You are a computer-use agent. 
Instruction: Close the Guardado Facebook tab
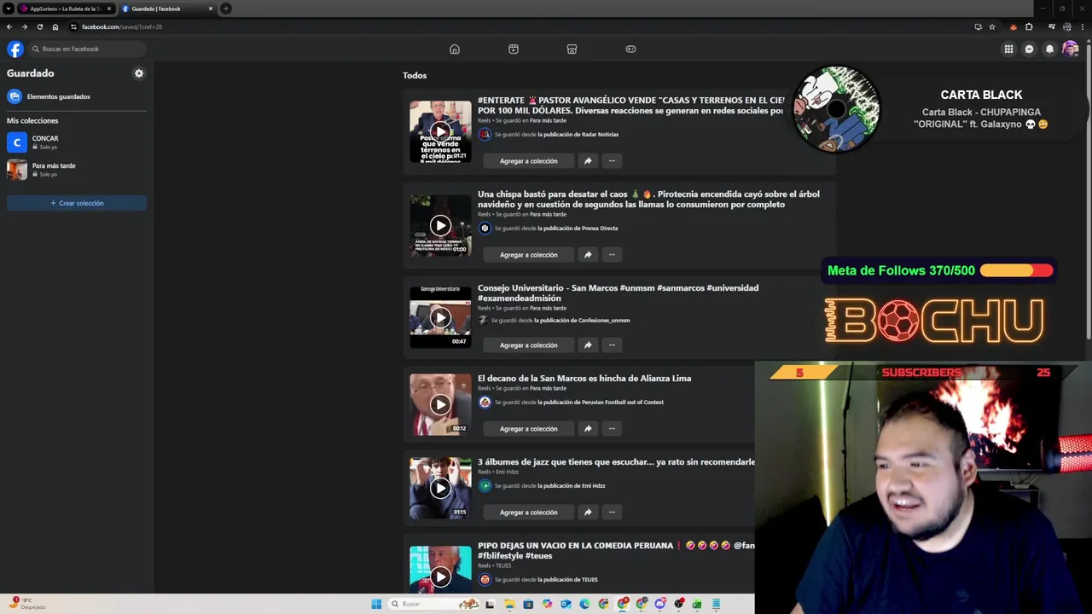click(x=211, y=9)
